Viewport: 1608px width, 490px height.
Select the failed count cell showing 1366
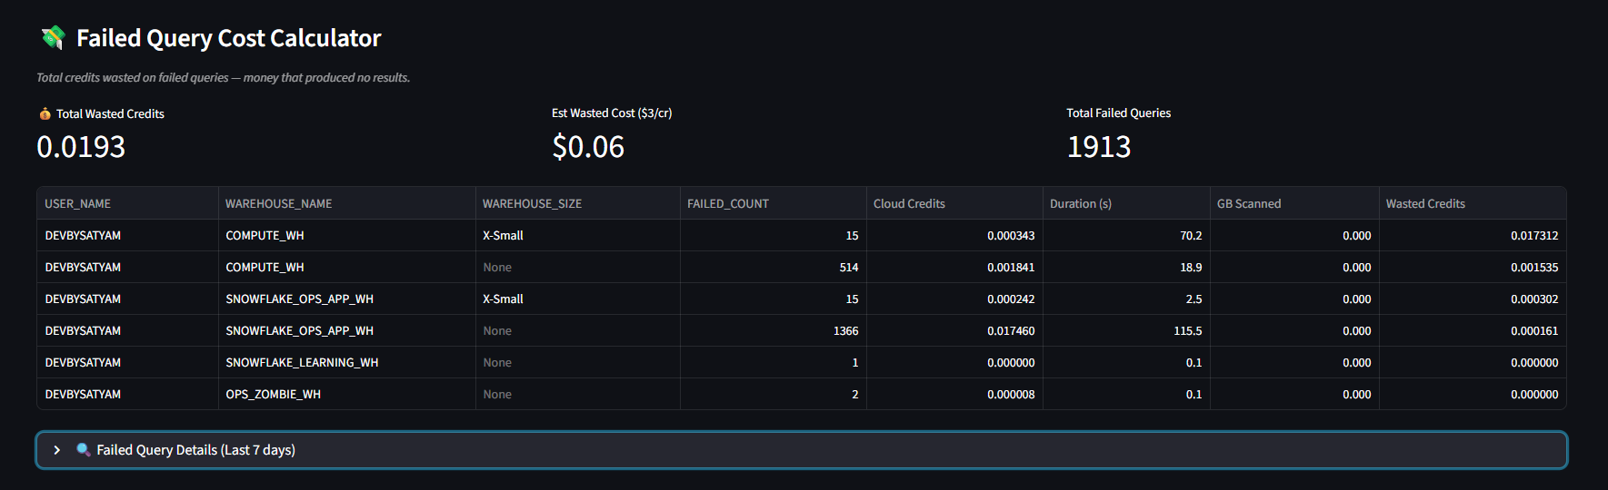[845, 330]
